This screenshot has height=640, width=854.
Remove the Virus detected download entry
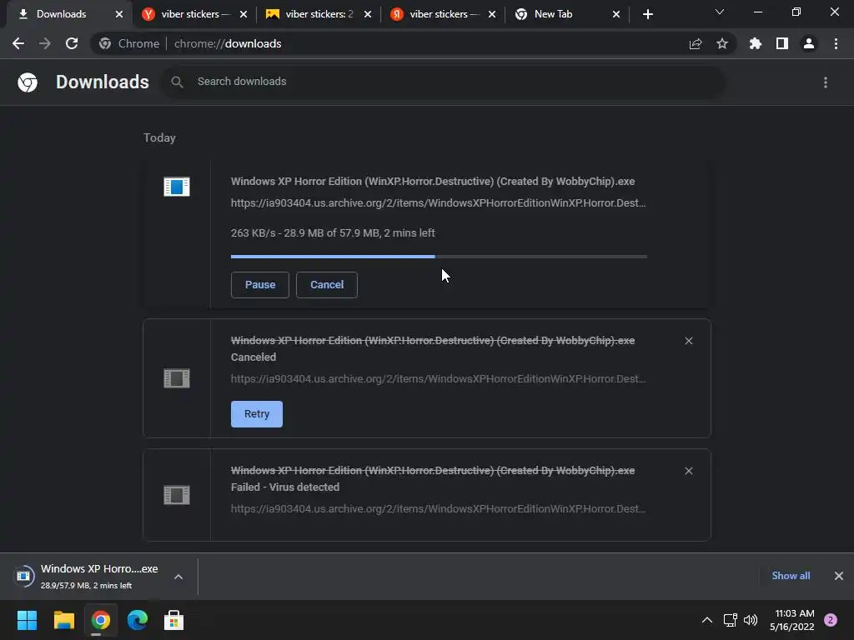click(x=688, y=471)
